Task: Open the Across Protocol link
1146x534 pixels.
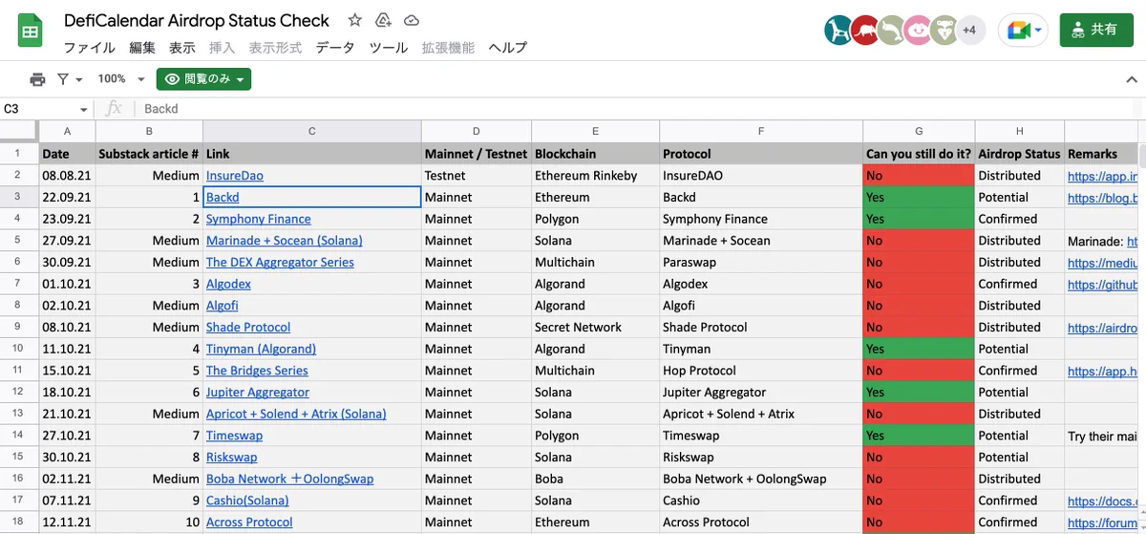Action: (249, 523)
